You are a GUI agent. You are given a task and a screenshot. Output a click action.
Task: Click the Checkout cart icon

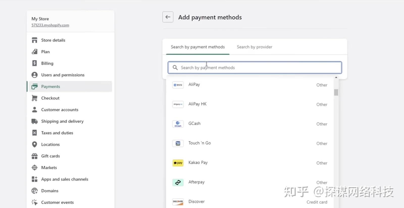point(35,98)
